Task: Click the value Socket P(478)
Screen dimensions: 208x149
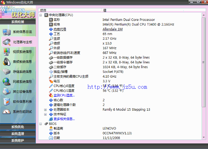Action: tap(113, 72)
